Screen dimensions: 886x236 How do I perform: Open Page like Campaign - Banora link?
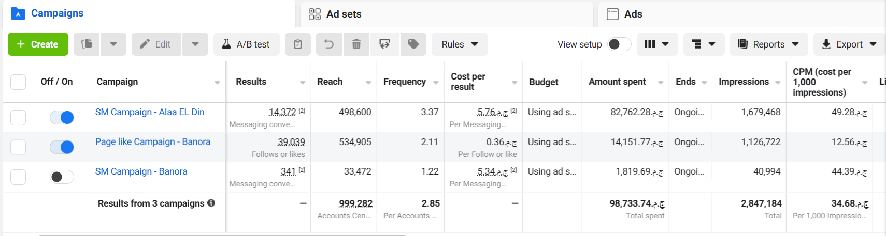[x=153, y=142]
